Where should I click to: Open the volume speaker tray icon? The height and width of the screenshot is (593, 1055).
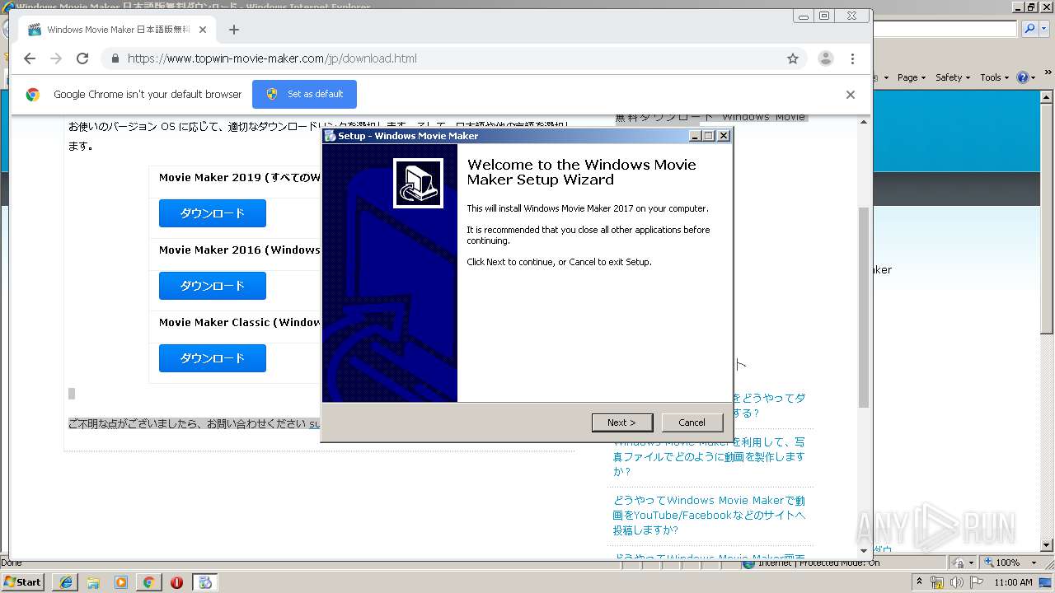(x=956, y=582)
